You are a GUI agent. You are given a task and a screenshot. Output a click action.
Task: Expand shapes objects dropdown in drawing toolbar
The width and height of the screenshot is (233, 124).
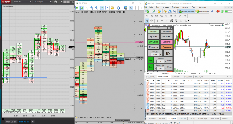[x=188, y=21]
